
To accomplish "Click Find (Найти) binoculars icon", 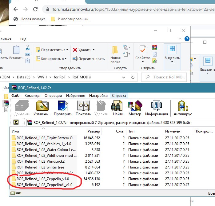I will [117, 106].
